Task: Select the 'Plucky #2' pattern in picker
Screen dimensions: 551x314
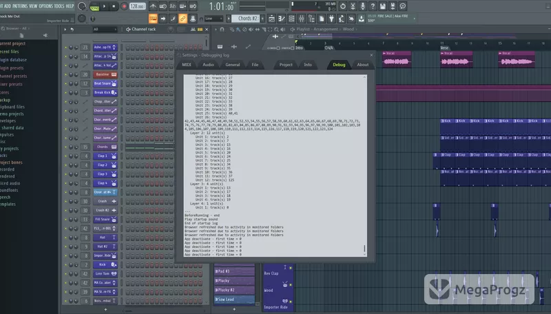Action: click(x=234, y=290)
